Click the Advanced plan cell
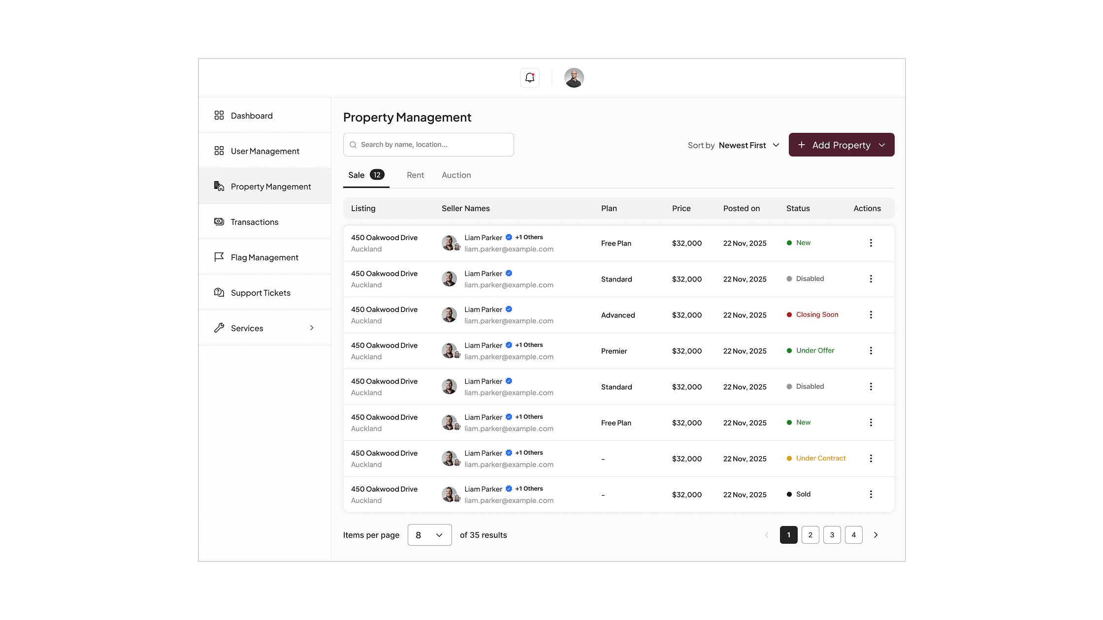 618,315
